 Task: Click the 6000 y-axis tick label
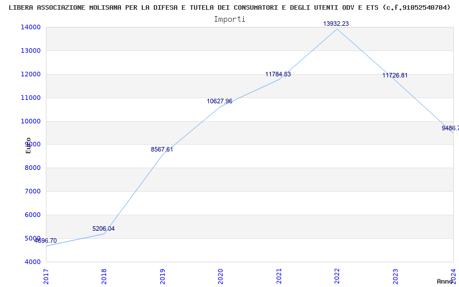click(32, 215)
